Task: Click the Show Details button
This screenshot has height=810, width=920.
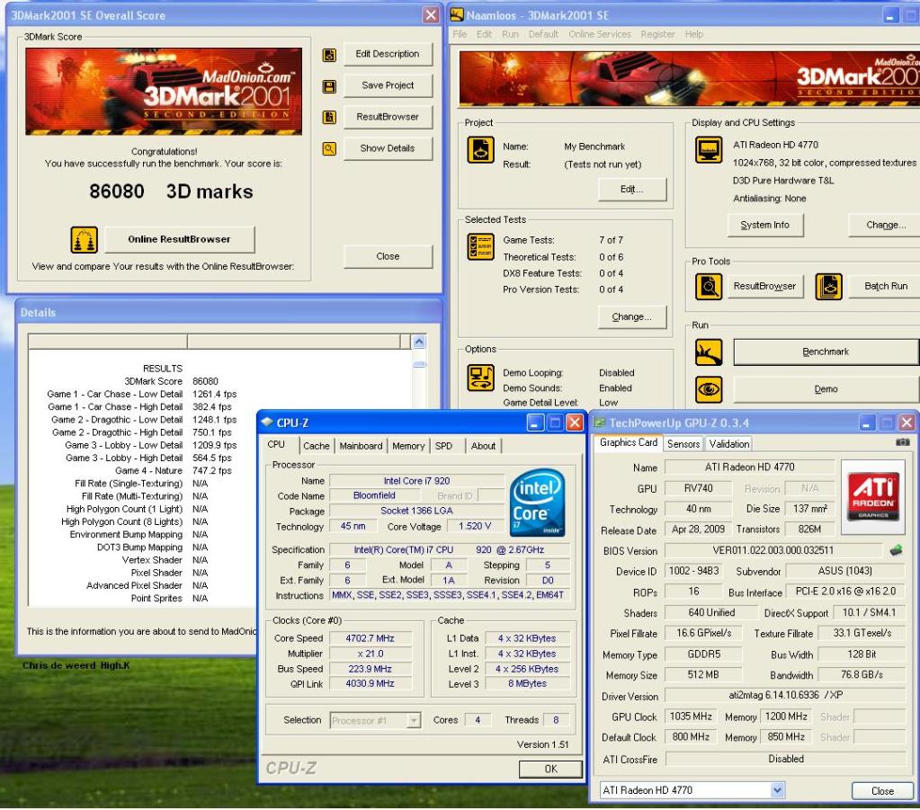Action: click(388, 148)
